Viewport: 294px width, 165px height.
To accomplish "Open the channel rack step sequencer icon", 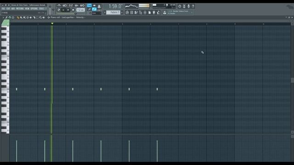I will pos(132,12).
